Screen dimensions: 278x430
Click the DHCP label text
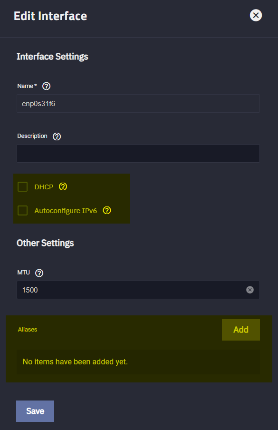[44, 187]
